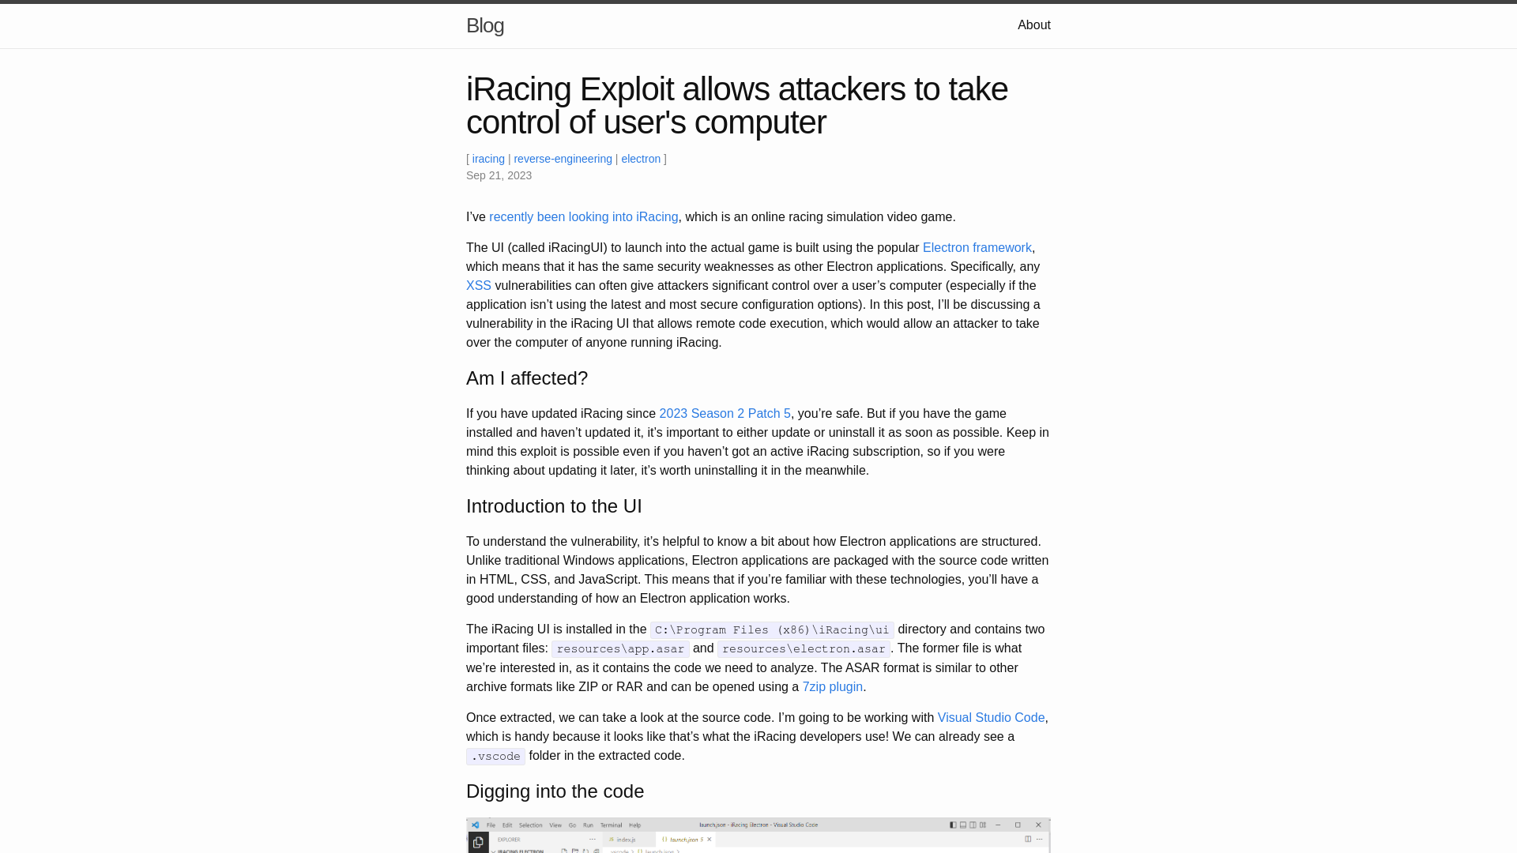Navigate to the Electron framework reference

(x=977, y=247)
